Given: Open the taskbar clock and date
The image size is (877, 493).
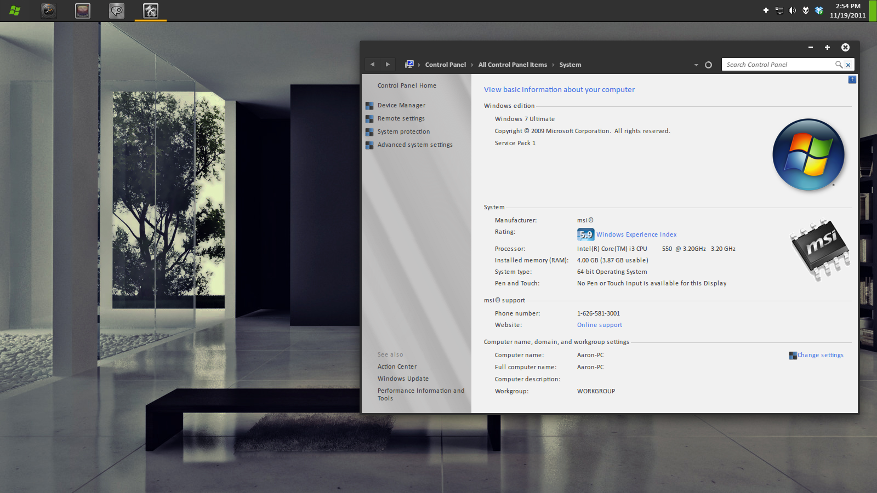Looking at the screenshot, I should (847, 10).
